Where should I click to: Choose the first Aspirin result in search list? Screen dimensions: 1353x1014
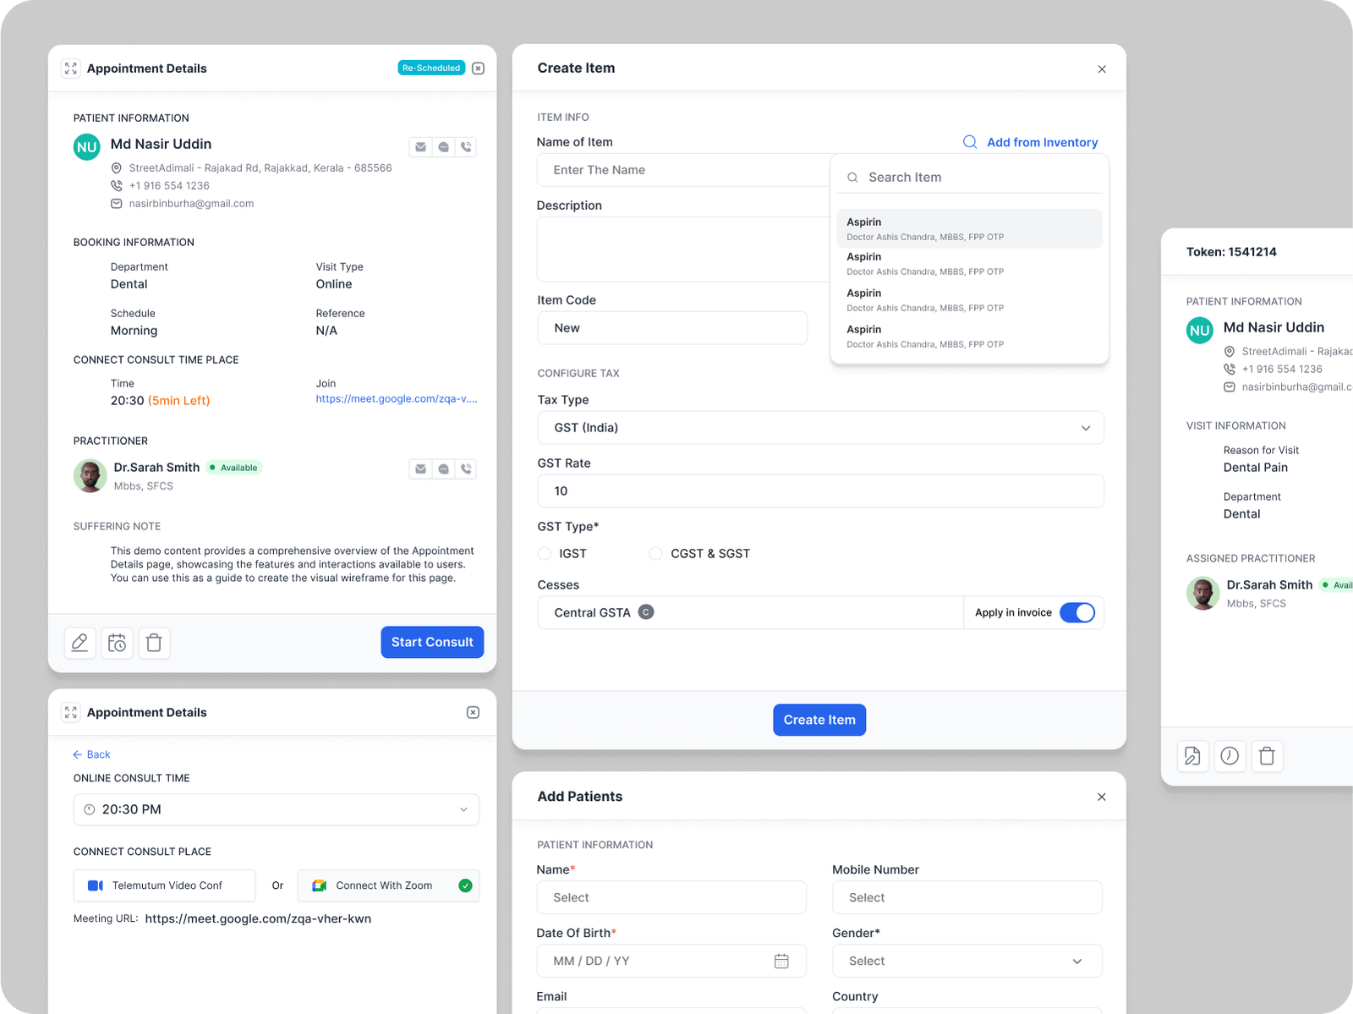(969, 228)
